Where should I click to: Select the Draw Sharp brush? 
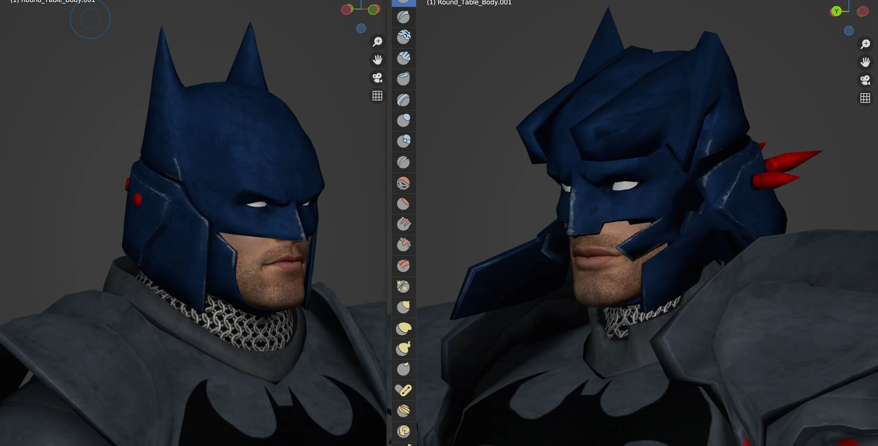tap(404, 17)
